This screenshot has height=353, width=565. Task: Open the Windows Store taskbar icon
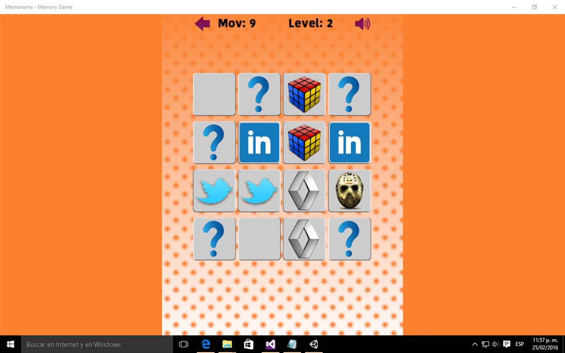[248, 344]
